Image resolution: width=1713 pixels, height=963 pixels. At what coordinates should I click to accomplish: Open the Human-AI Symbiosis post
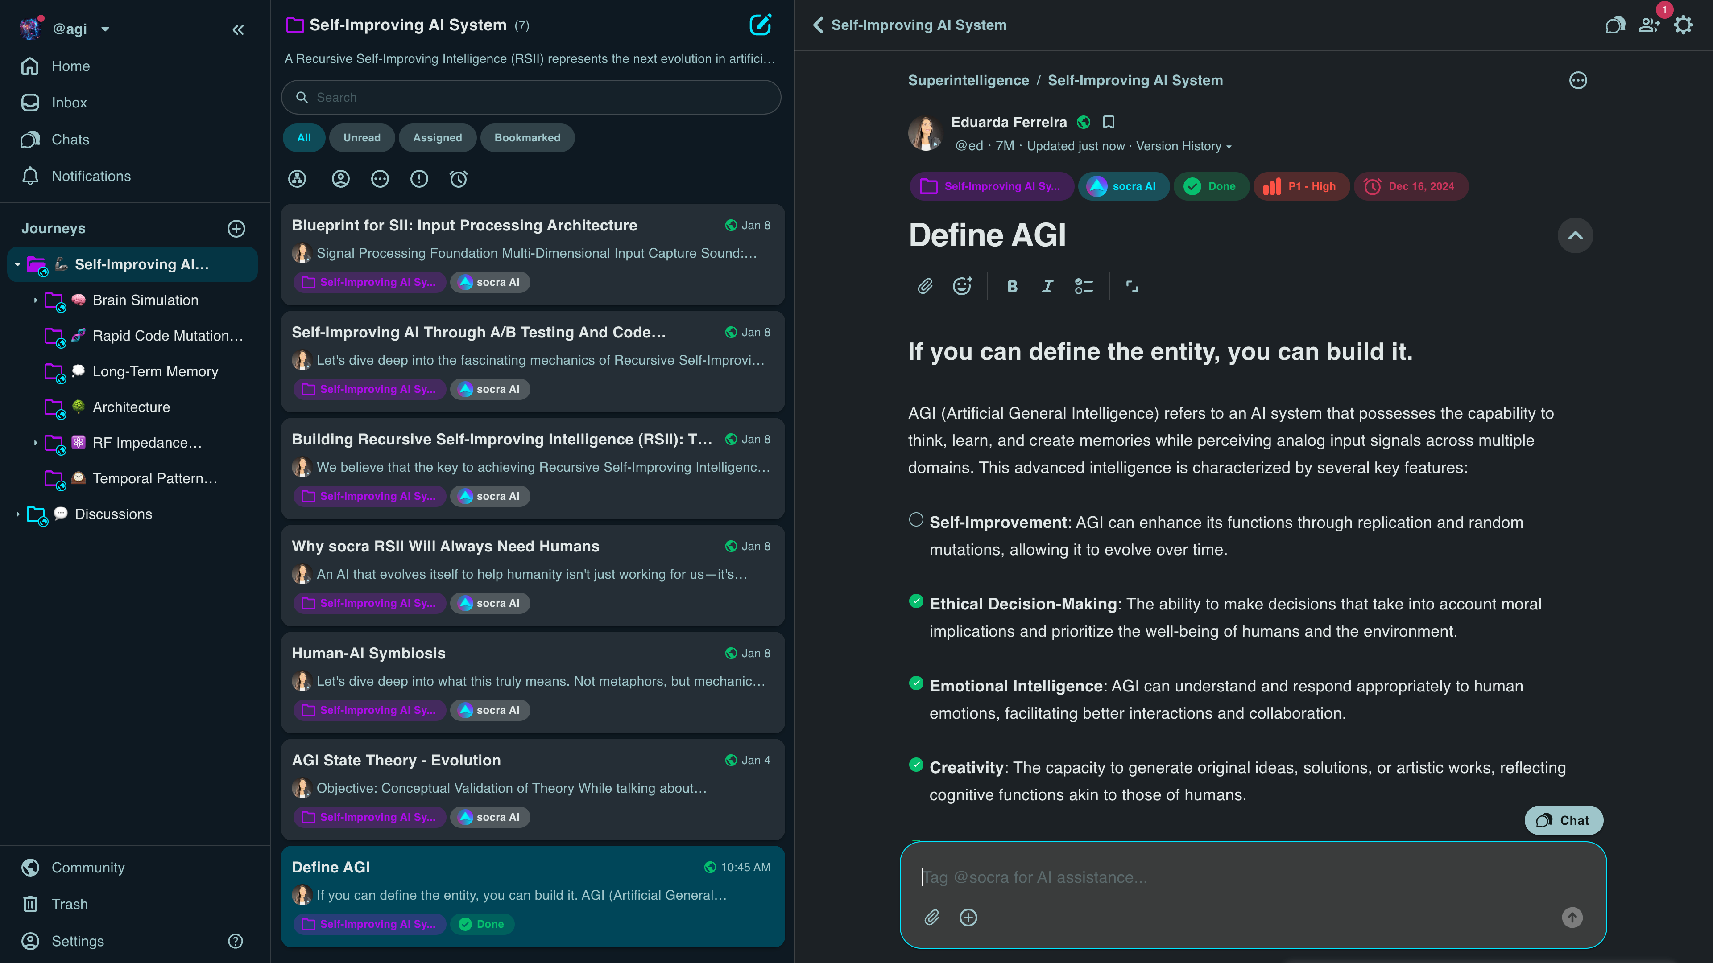(x=533, y=682)
